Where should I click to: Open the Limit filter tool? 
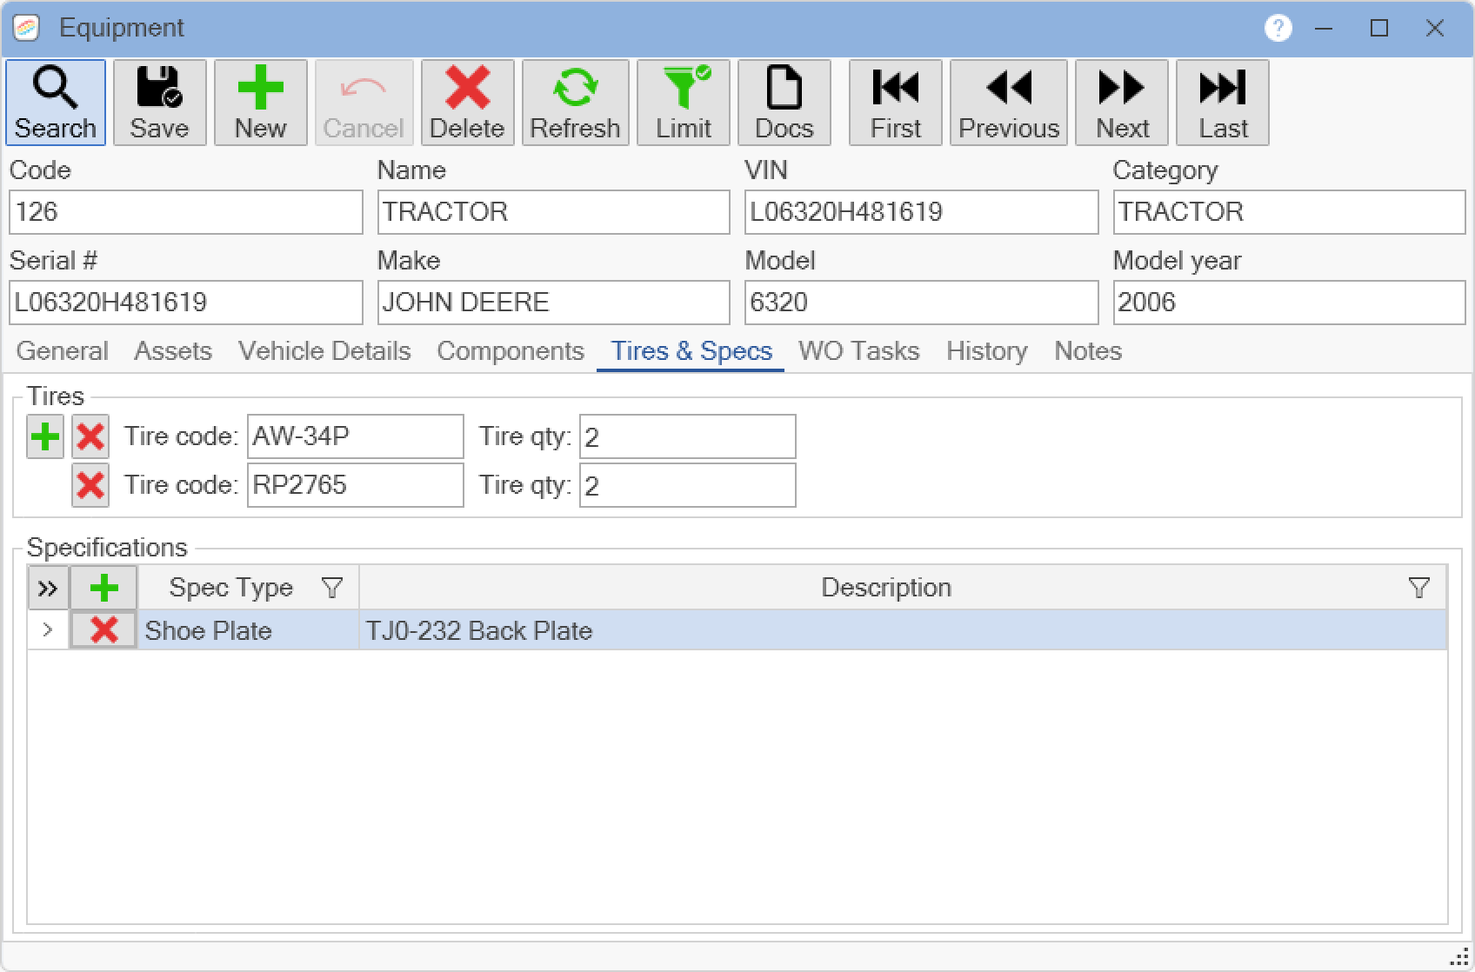point(684,103)
